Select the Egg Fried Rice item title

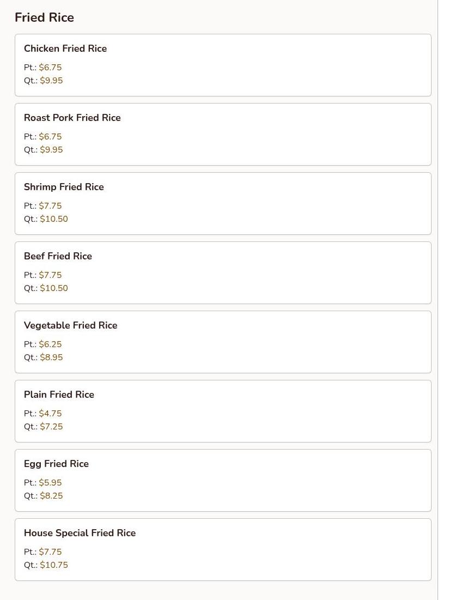(56, 464)
